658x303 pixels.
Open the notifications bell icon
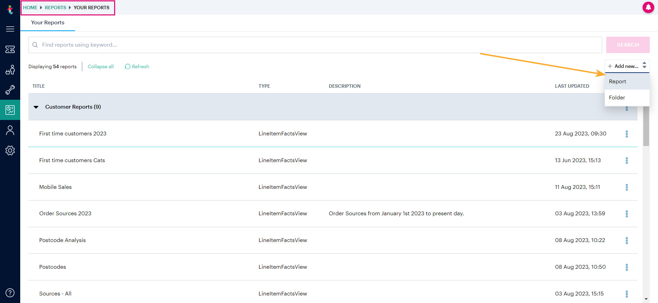(648, 7)
